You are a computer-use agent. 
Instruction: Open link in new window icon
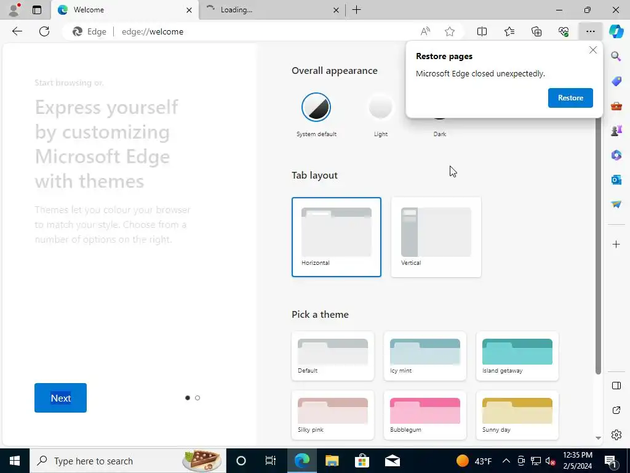pos(616,410)
